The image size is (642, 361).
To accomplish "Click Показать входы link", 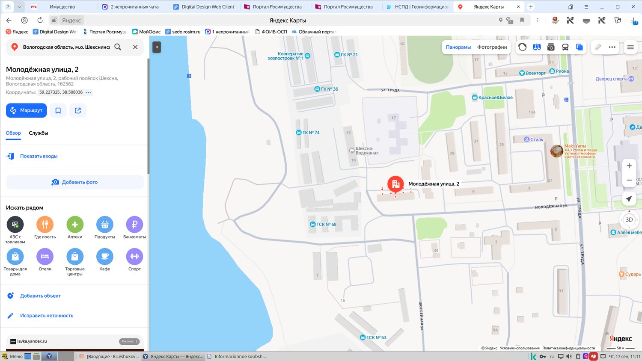I will click(x=39, y=156).
